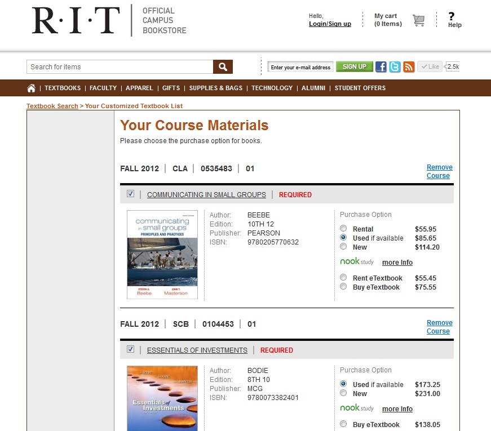The width and height of the screenshot is (491, 431).
Task: Remove the FALL 2012 CLA course
Action: tap(439, 171)
